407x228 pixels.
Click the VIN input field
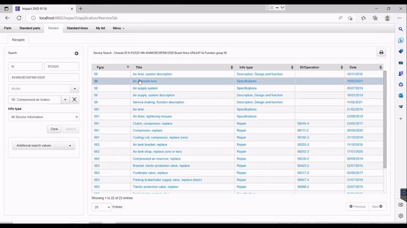click(44, 77)
